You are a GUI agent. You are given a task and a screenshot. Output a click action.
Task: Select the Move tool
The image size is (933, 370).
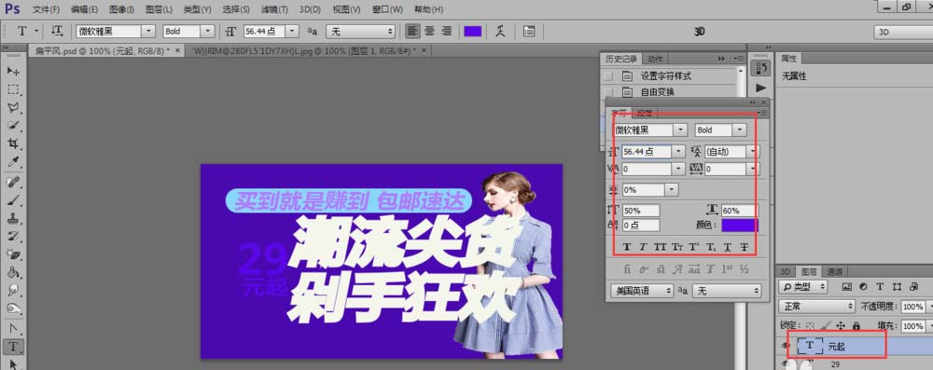click(x=13, y=72)
